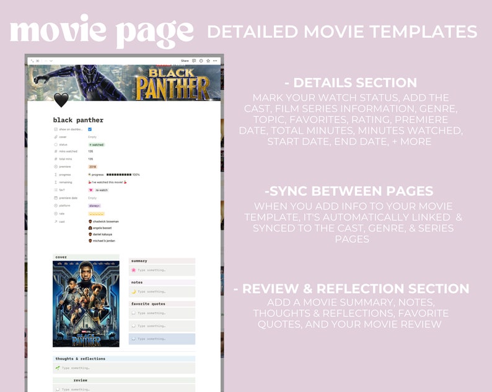492x392 pixels.
Task: Click the premiere date calendar icon
Action: pos(56,198)
